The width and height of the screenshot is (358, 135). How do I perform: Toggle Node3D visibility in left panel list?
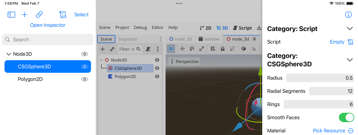click(85, 54)
